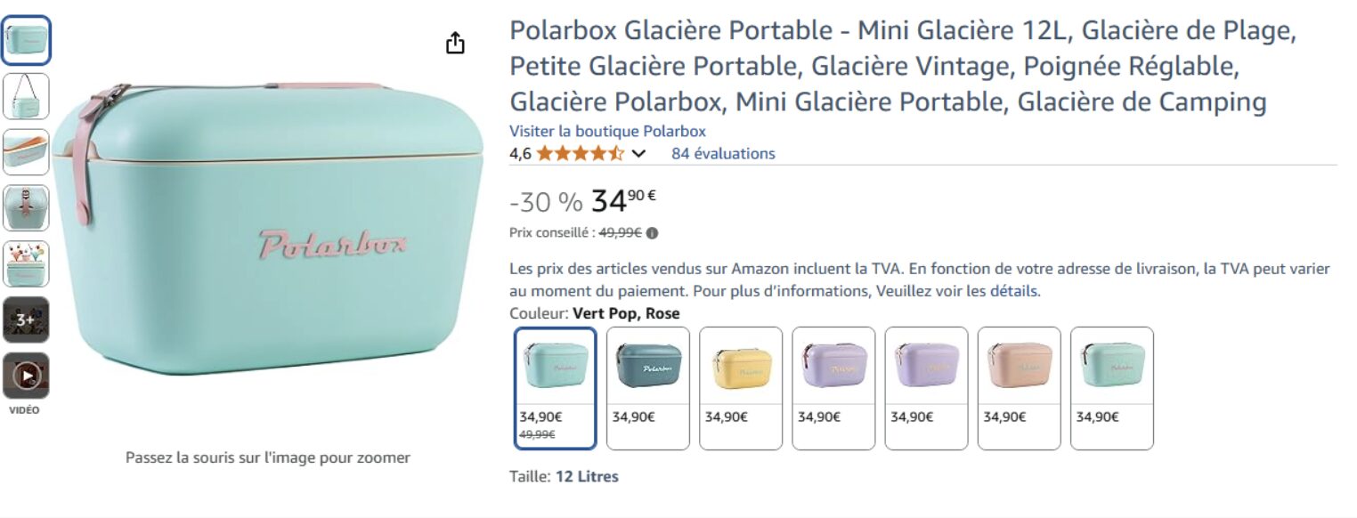The width and height of the screenshot is (1357, 518).
Task: Expand the rating breakdown chevron
Action: click(x=638, y=154)
